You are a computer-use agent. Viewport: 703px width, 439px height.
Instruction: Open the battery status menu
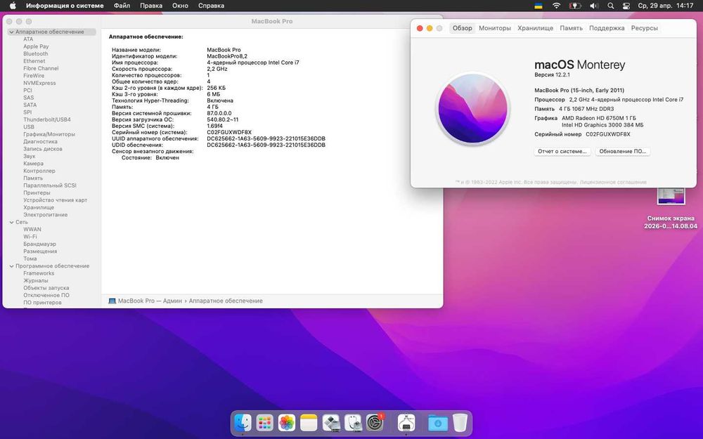575,6
